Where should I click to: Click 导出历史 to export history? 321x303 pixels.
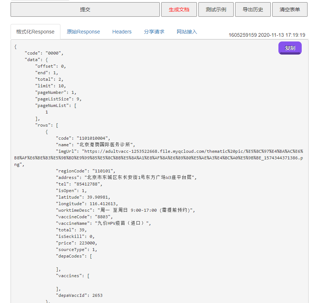253,9
